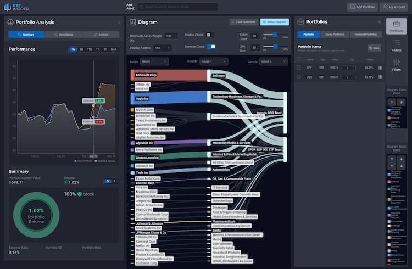
Task: Select the Apple Inc node
Action: click(x=169, y=98)
